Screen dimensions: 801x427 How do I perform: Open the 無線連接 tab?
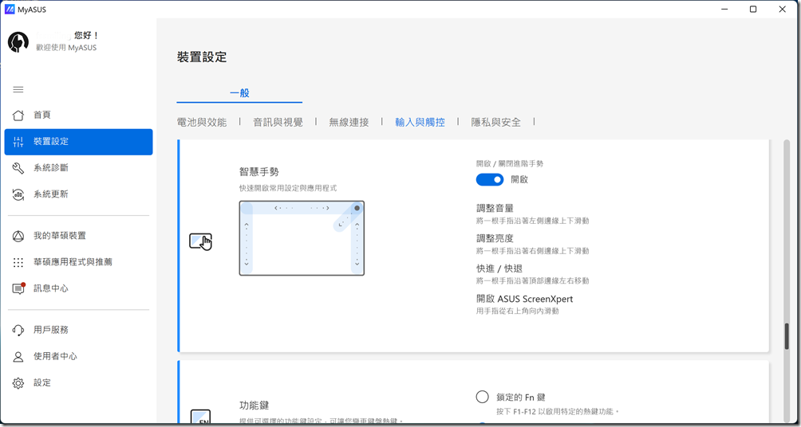pyautogui.click(x=349, y=122)
